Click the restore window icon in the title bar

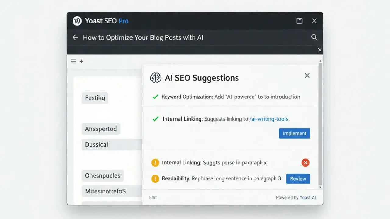click(x=299, y=21)
